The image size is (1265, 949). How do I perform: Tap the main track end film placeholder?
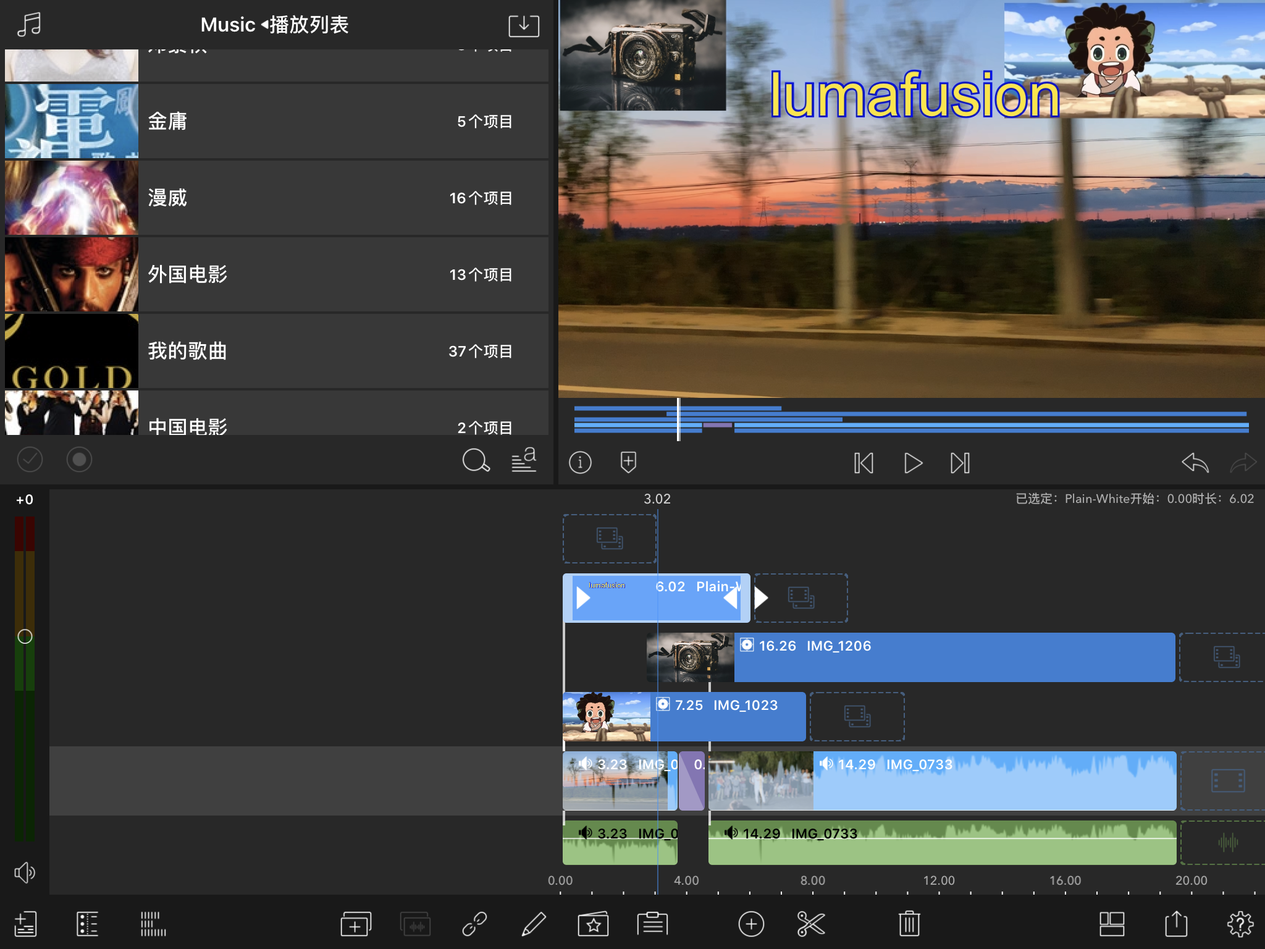click(1223, 781)
